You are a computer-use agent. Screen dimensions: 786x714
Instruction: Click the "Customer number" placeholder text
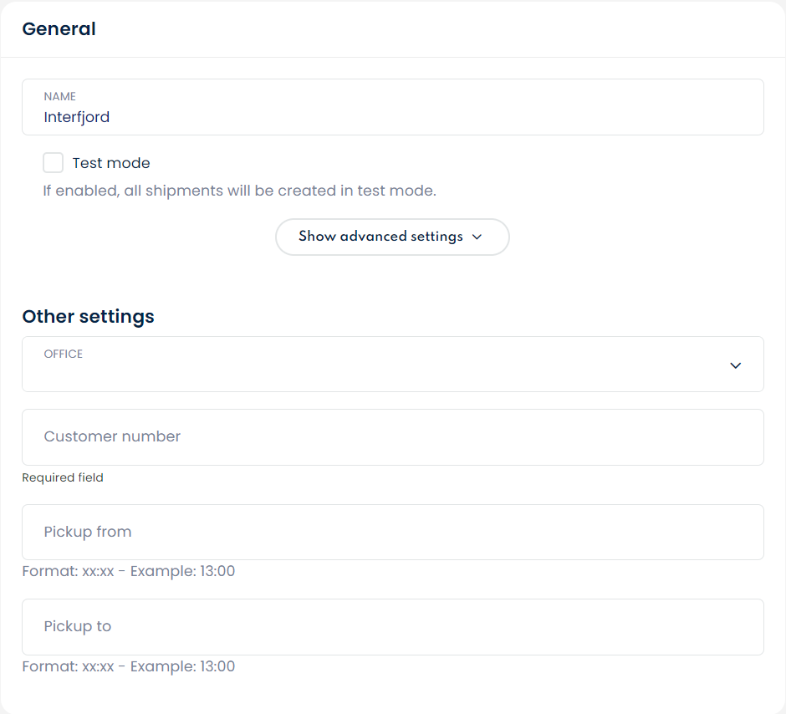coord(112,436)
